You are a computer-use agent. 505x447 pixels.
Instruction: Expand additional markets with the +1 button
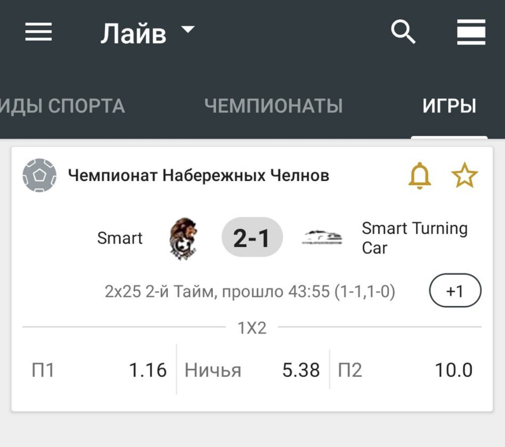click(455, 291)
